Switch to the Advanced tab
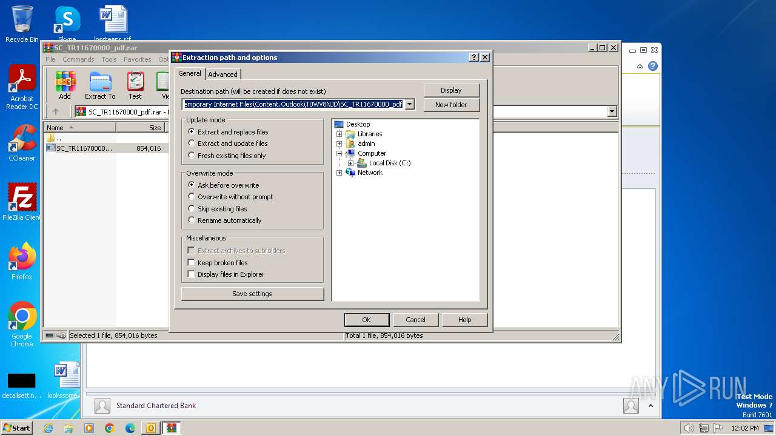 tap(223, 74)
